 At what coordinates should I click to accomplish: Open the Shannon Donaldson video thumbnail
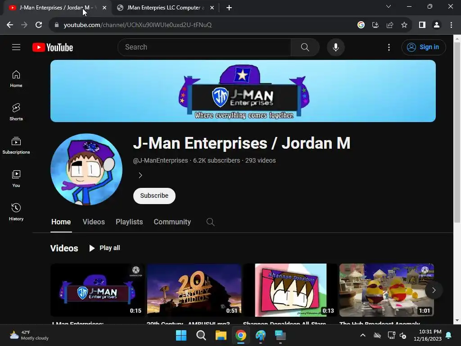[290, 290]
